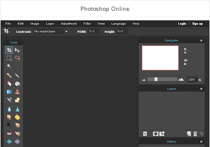This screenshot has height=147, width=210.
Task: Toggle layer settings in Layers panel
Action: pyautogui.click(x=145, y=134)
